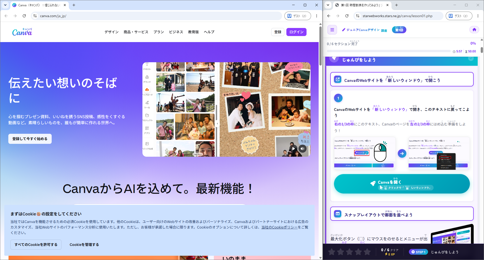Open the 商品・サービス menu

click(x=136, y=32)
